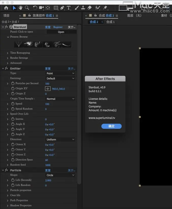Click Particle 关于 about link
The height and width of the screenshot is (209, 172).
71,170
